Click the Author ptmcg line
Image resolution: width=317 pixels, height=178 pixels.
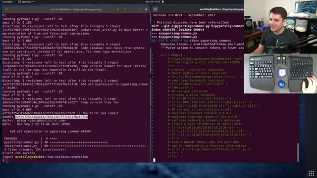[34, 121]
